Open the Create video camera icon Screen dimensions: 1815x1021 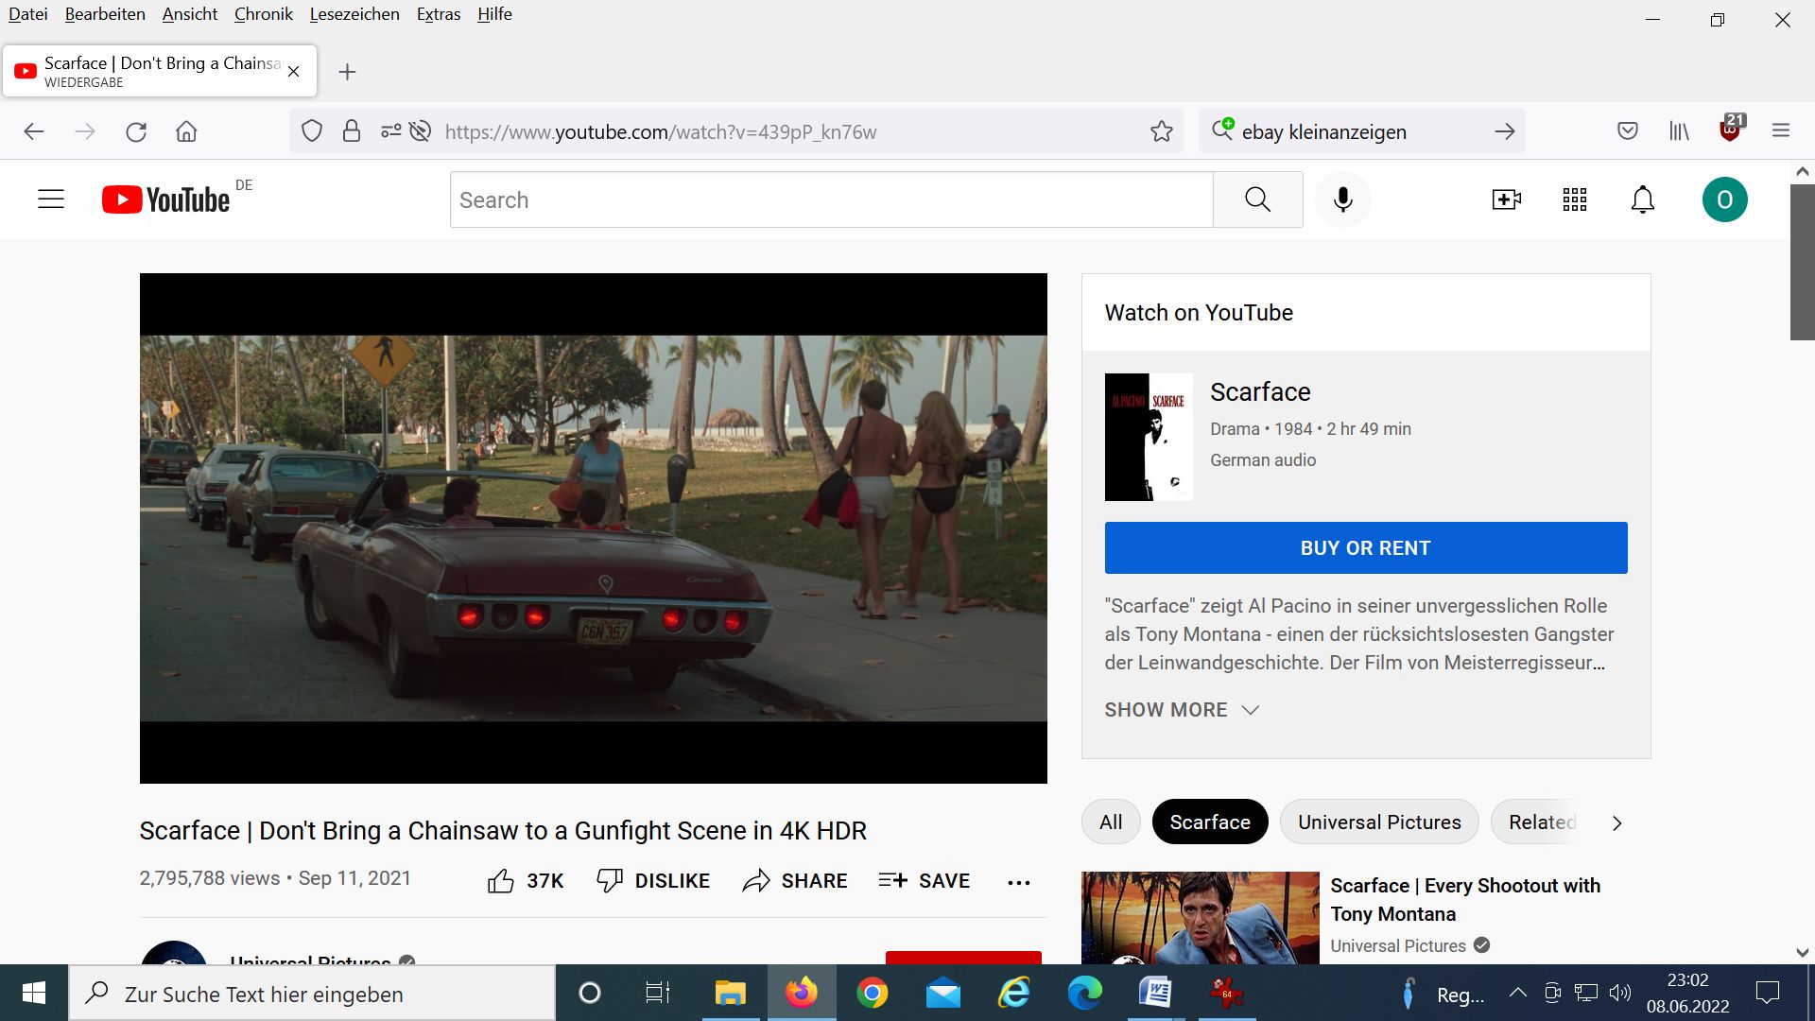[x=1506, y=199]
